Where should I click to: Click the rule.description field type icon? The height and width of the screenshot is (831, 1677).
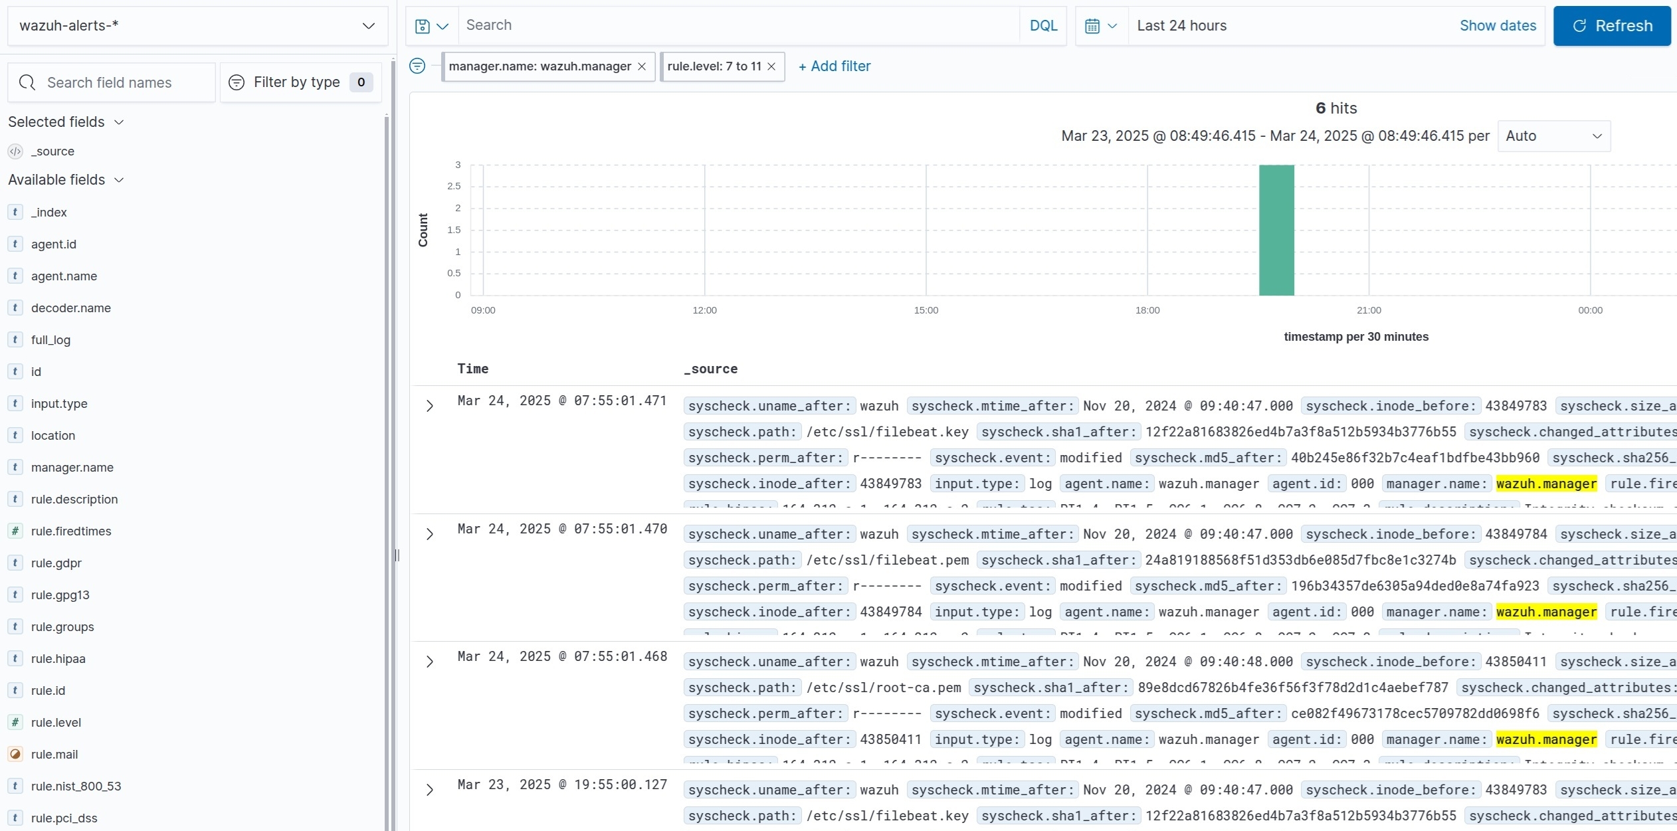click(15, 500)
